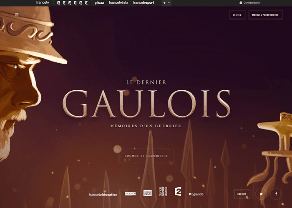Click the Red Corner logo in footer
This screenshot has height=208, width=292.
click(x=163, y=191)
